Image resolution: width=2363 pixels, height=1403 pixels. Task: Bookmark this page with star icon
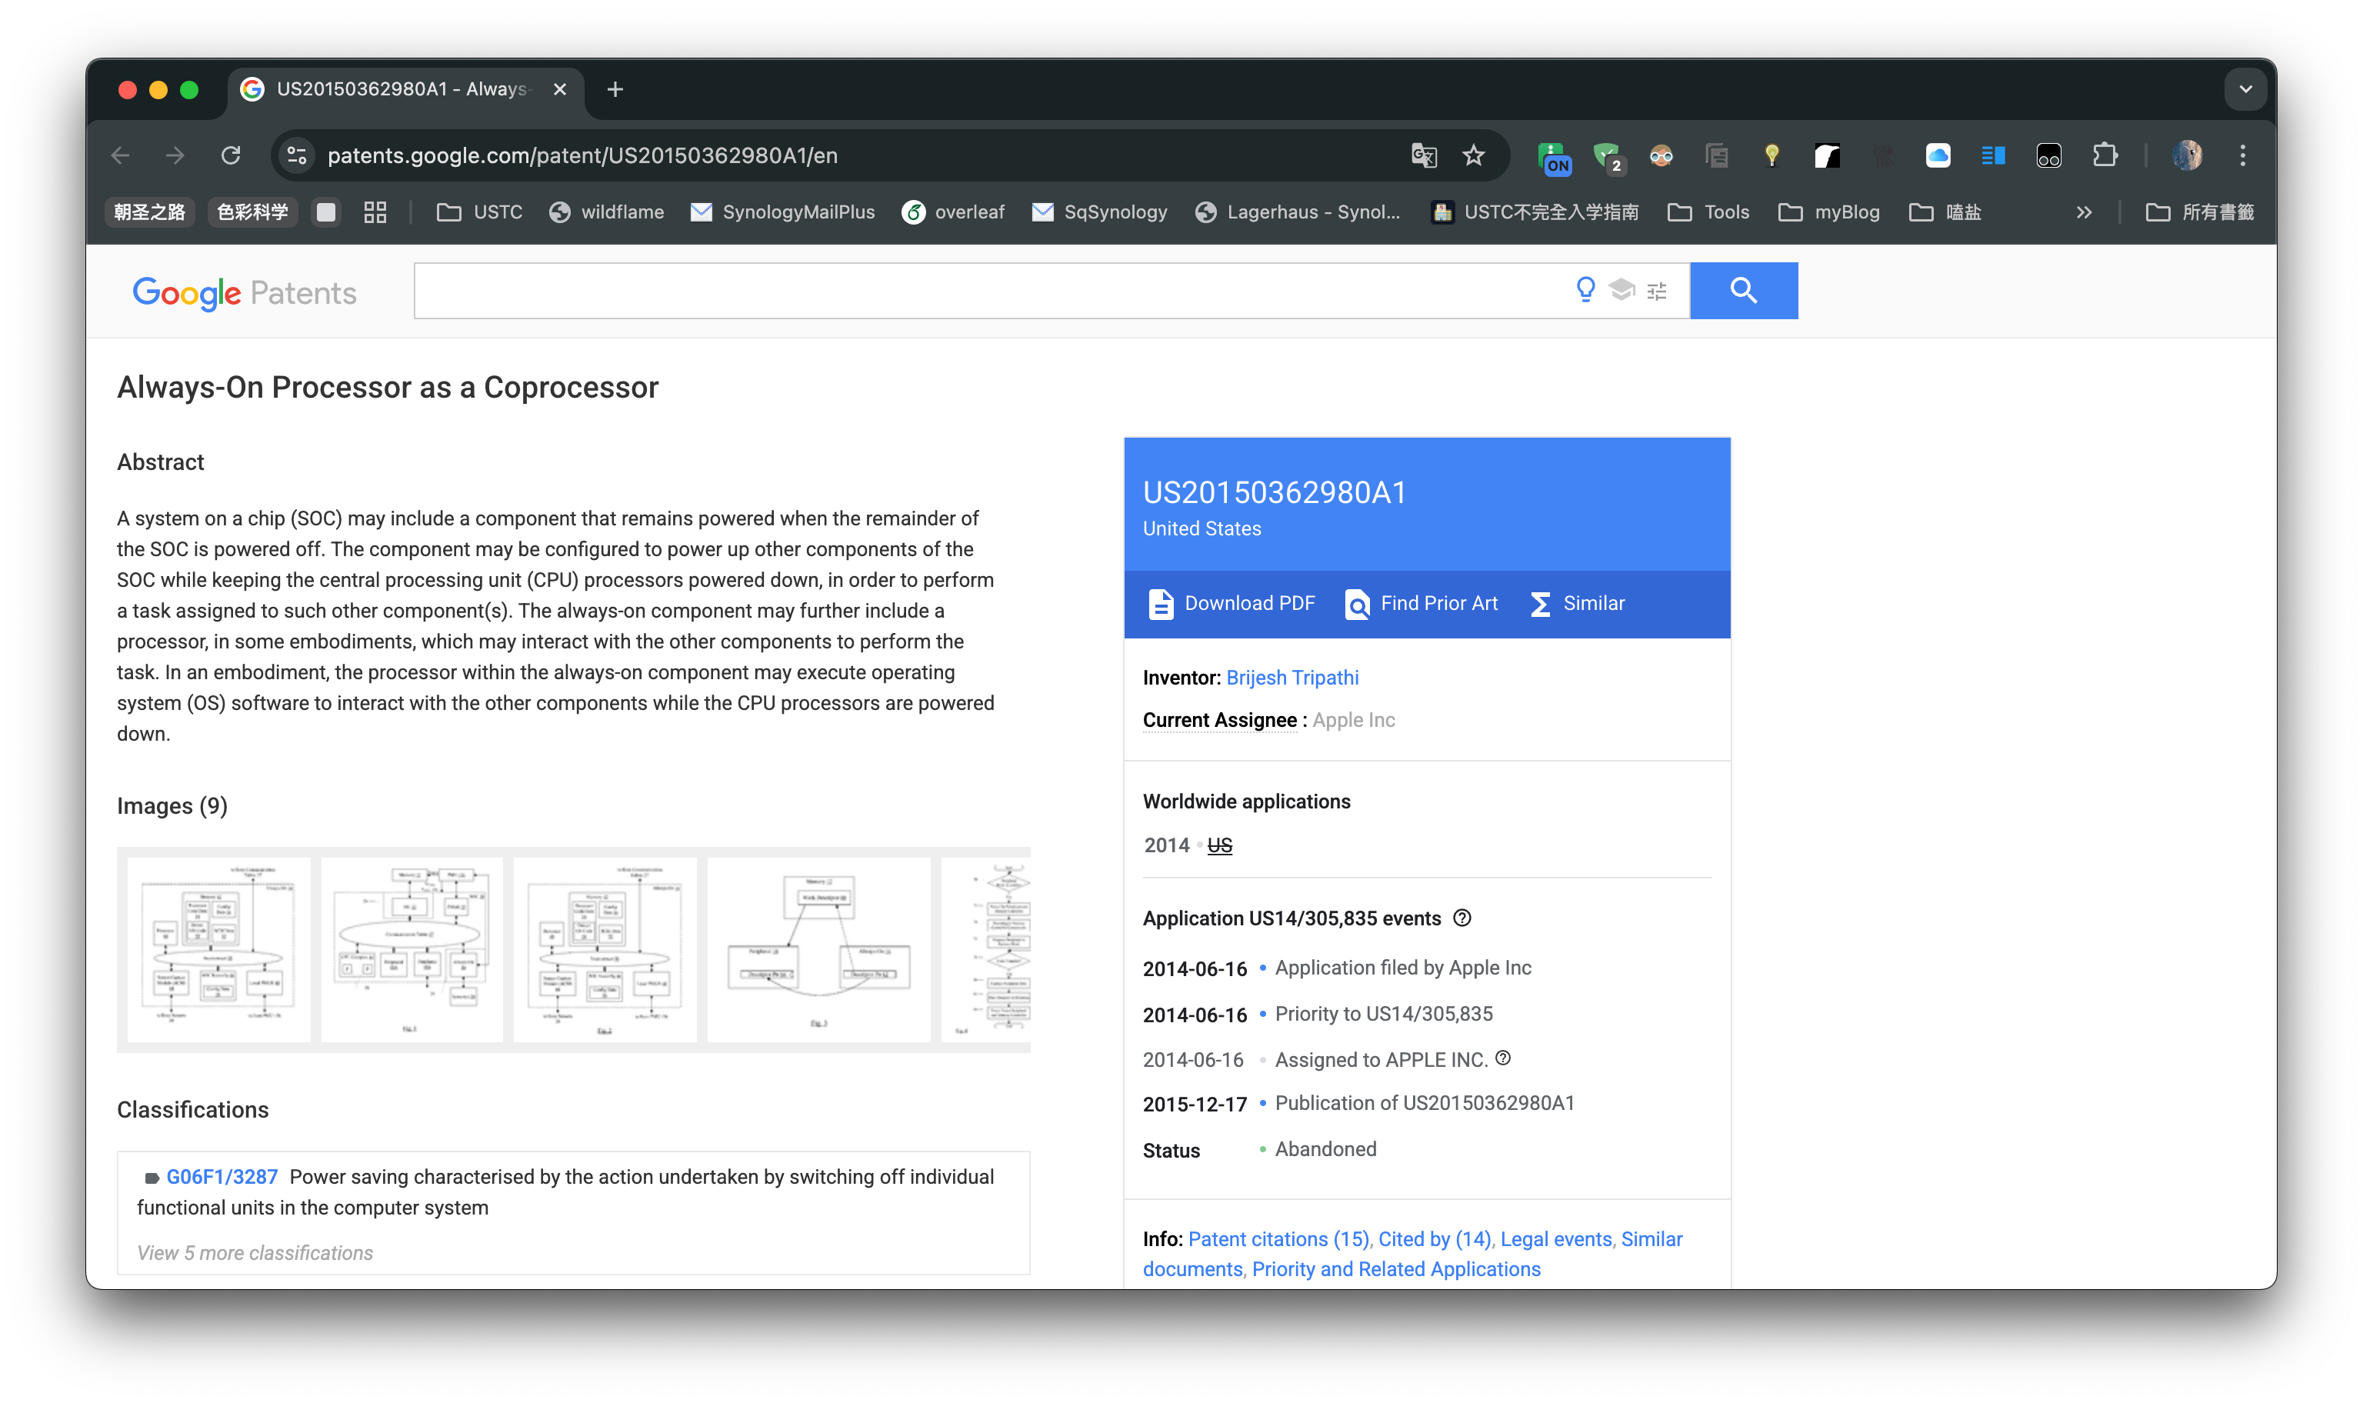click(1472, 155)
